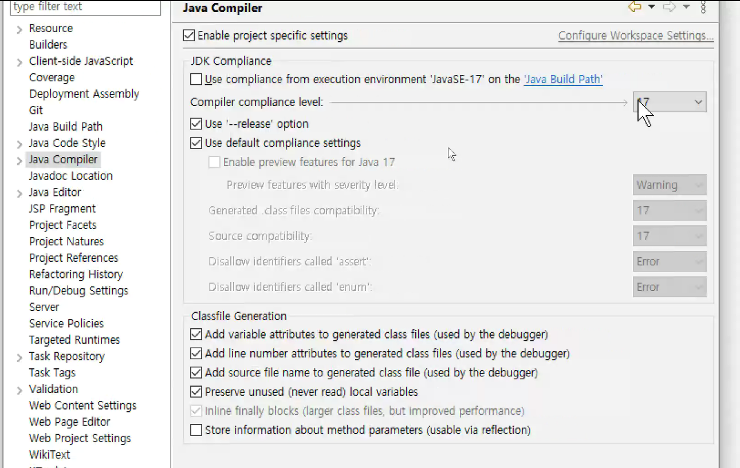Open the three-dot view menu icon
The image size is (740, 468).
point(703,7)
